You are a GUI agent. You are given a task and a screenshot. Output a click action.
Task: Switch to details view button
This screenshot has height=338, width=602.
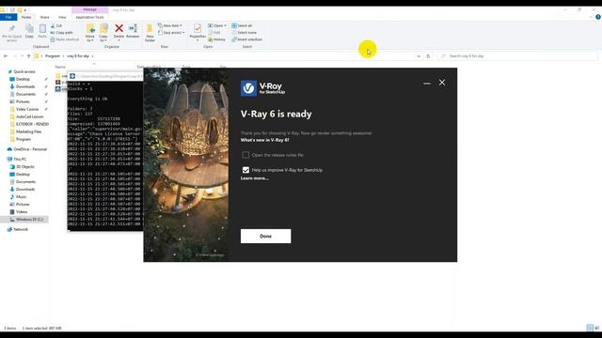click(590, 328)
